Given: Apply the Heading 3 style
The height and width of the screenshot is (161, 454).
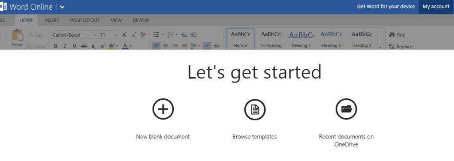Looking at the screenshot, I should (x=362, y=39).
